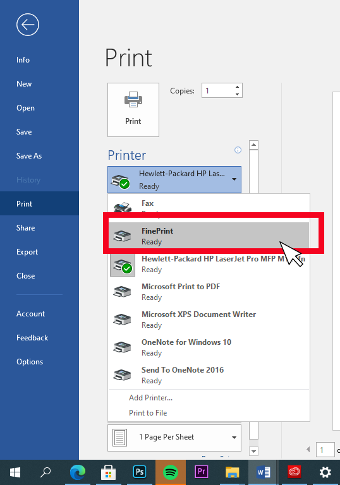The height and width of the screenshot is (485, 340).
Task: Open File Explorer from taskbar
Action: click(x=232, y=472)
